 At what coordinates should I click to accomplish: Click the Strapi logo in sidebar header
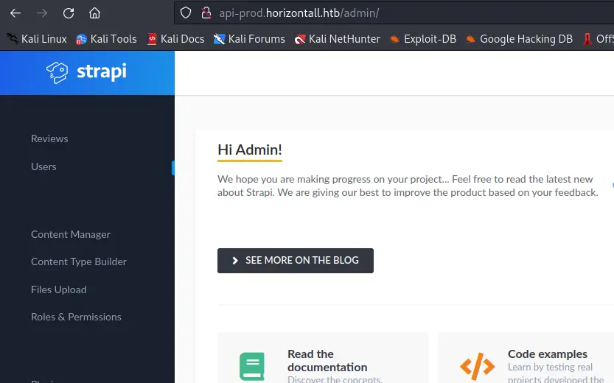pos(86,72)
